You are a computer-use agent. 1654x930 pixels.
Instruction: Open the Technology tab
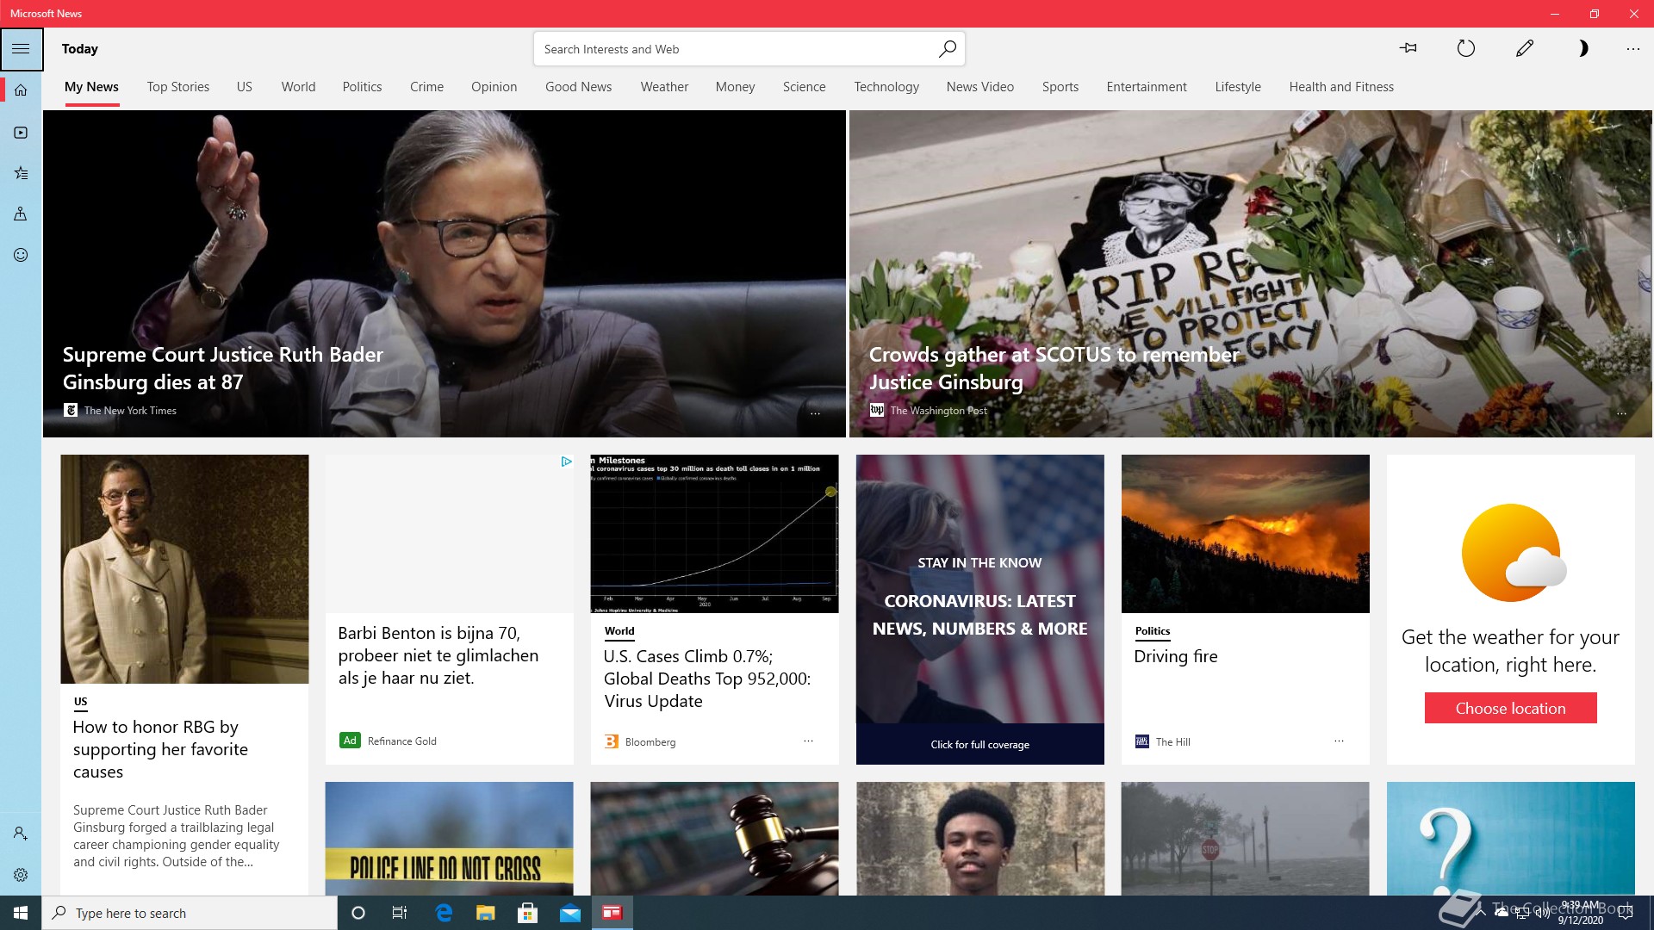click(x=886, y=87)
